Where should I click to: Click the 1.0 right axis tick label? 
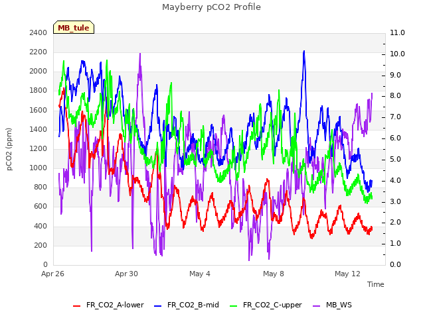[x=396, y=243]
